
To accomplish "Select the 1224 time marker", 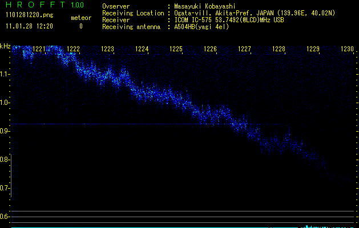I will click(x=142, y=50).
